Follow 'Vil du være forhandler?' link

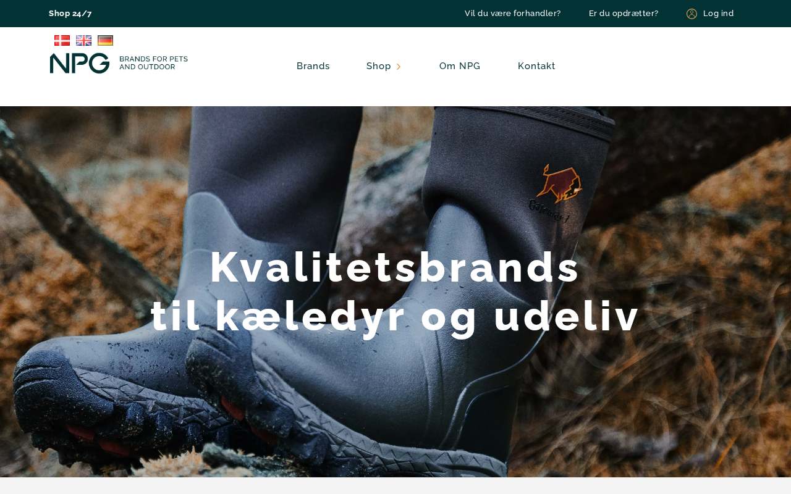[x=513, y=14]
